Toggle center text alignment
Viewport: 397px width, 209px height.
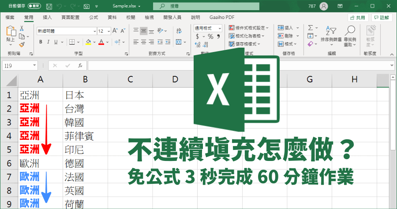143,42
